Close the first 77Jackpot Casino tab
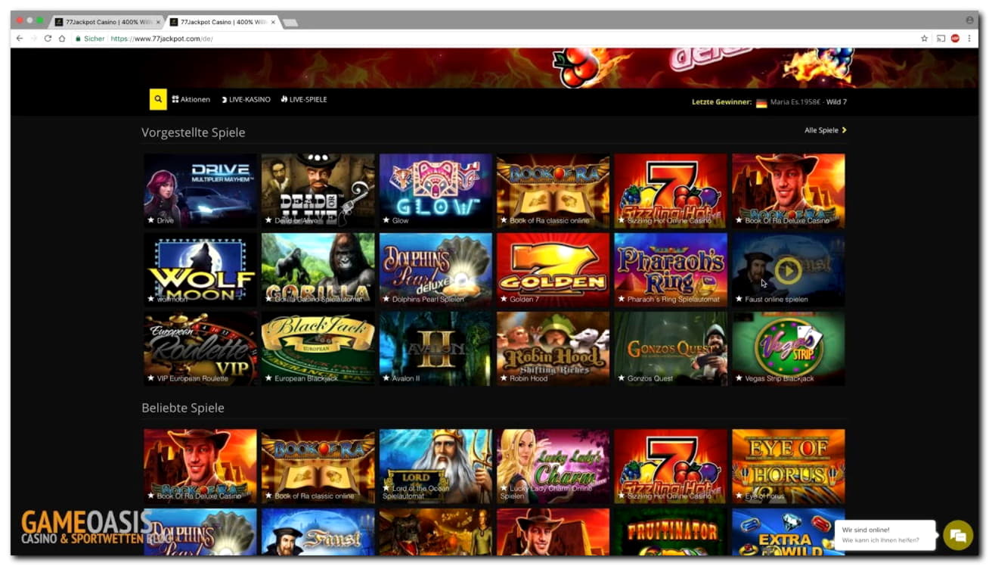 (x=158, y=22)
